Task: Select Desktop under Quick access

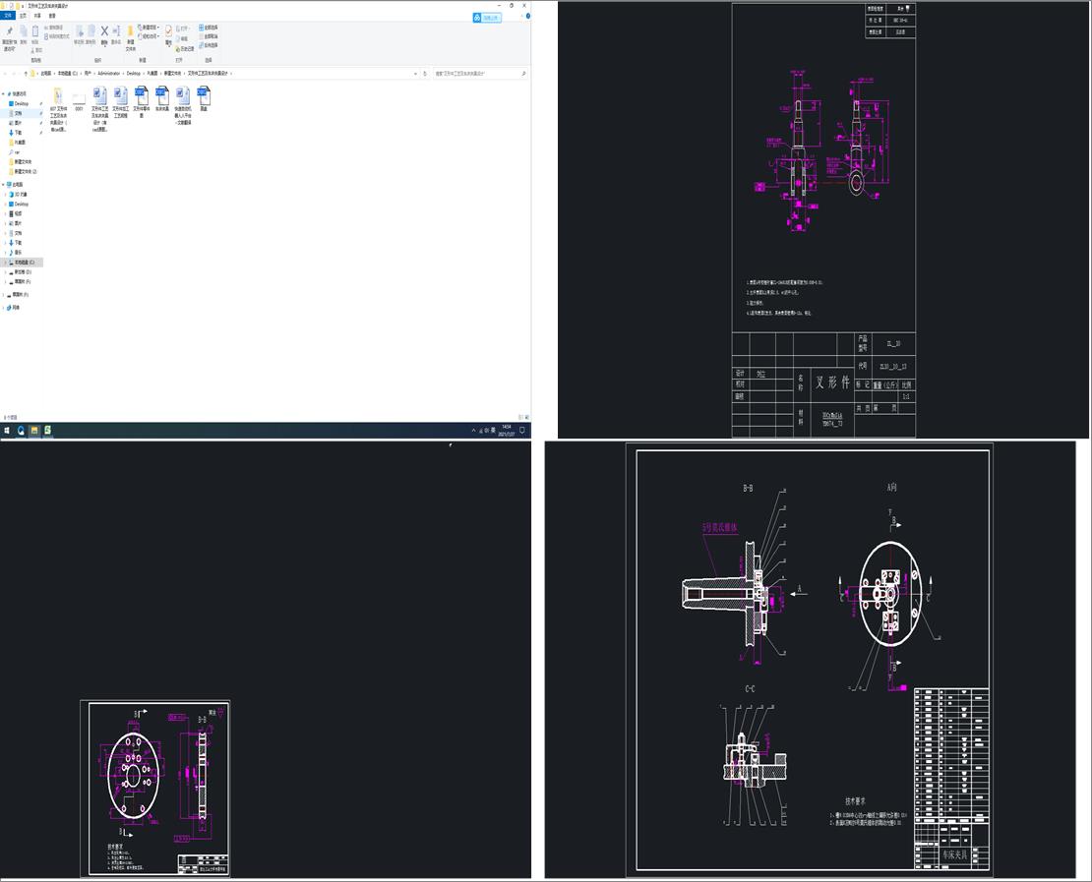Action: 21,103
